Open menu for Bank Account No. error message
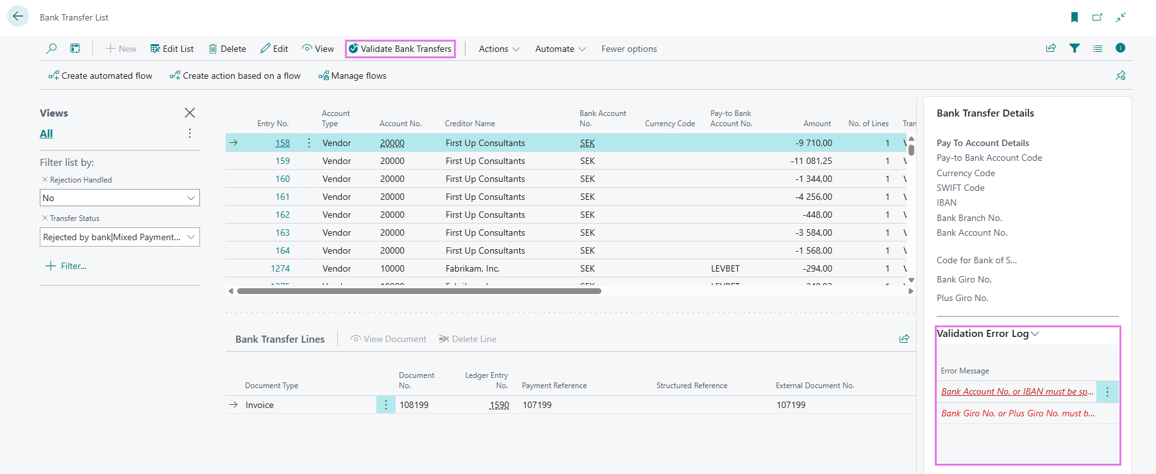1156x474 pixels. 1107,391
